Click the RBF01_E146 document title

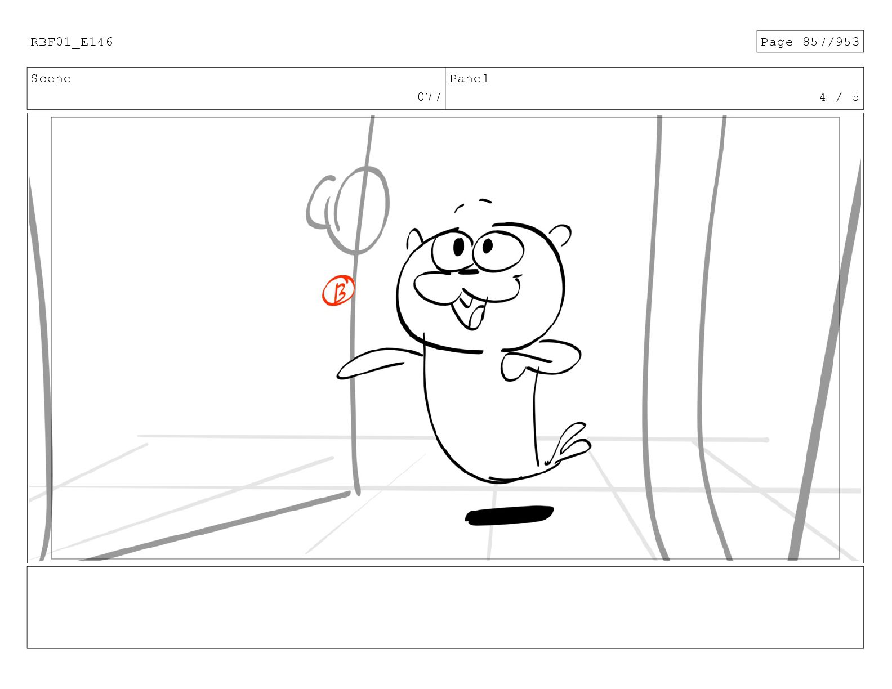(x=72, y=42)
